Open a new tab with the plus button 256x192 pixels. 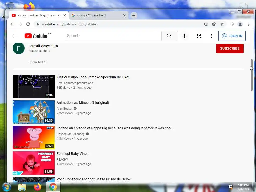click(x=134, y=15)
